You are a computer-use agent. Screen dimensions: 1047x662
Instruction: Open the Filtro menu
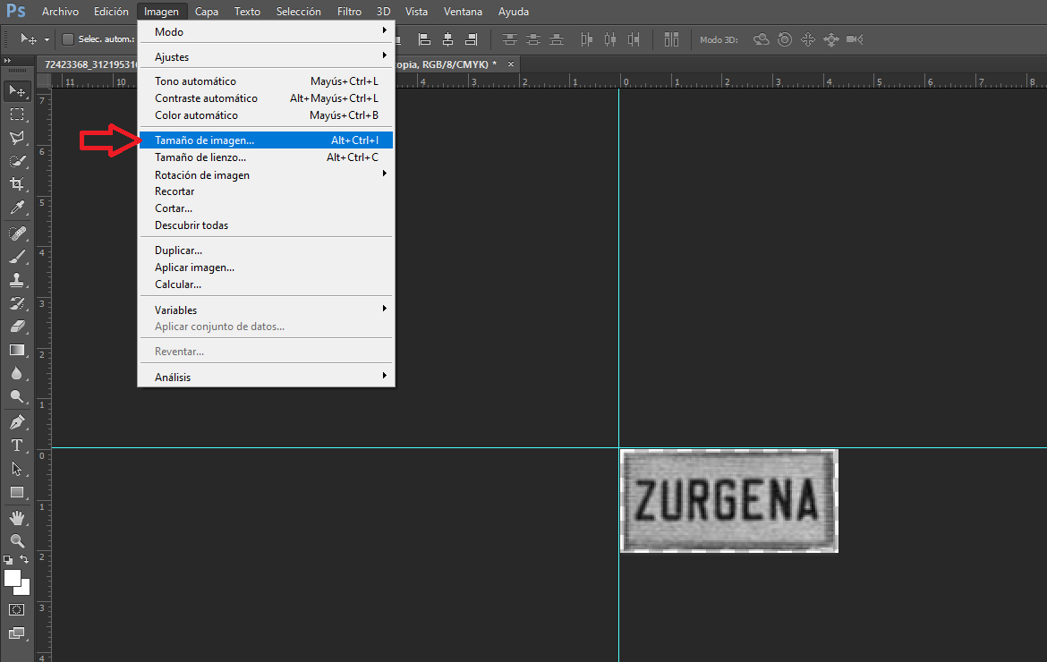pos(349,12)
